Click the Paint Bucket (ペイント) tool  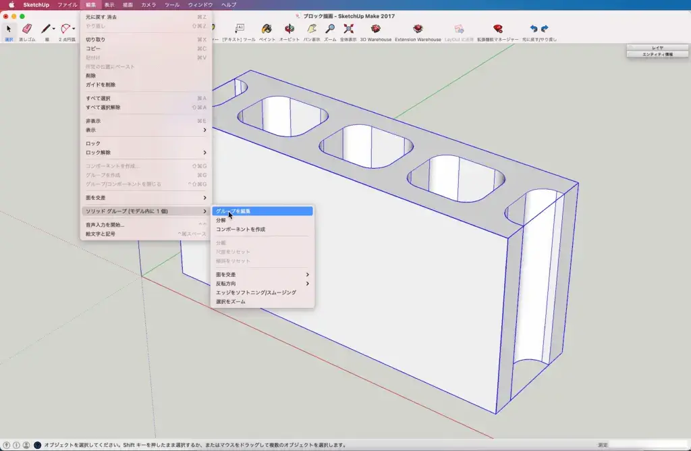267,30
